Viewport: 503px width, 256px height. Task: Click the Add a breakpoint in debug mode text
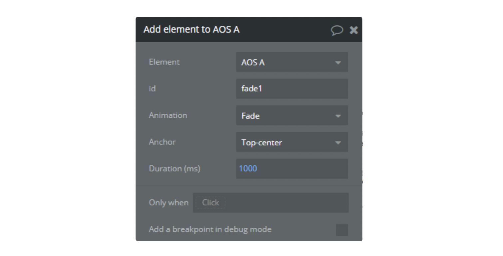[x=210, y=229]
